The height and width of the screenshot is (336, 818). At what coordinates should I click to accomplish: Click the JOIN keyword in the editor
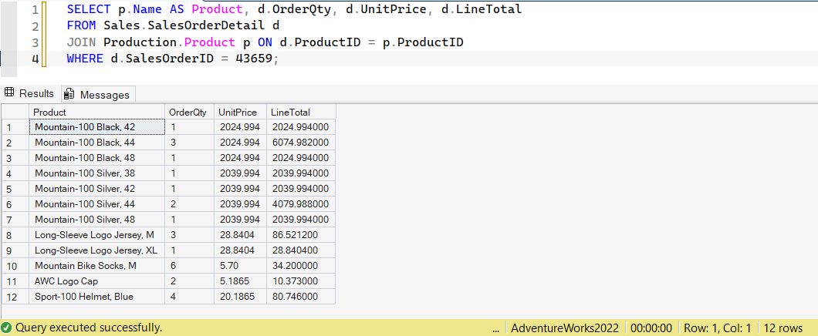click(x=82, y=42)
